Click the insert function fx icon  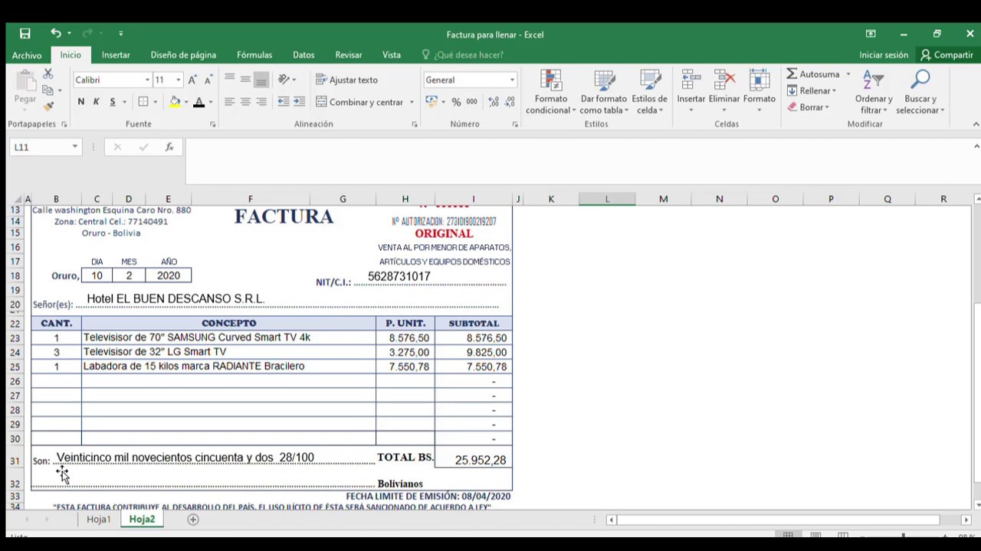(169, 147)
